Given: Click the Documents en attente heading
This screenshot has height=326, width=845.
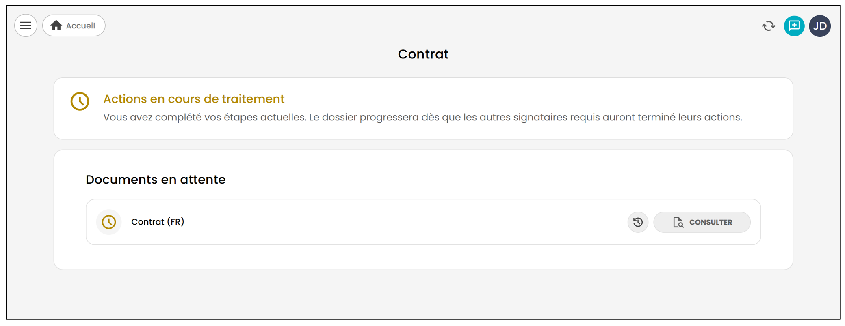Looking at the screenshot, I should (x=156, y=179).
